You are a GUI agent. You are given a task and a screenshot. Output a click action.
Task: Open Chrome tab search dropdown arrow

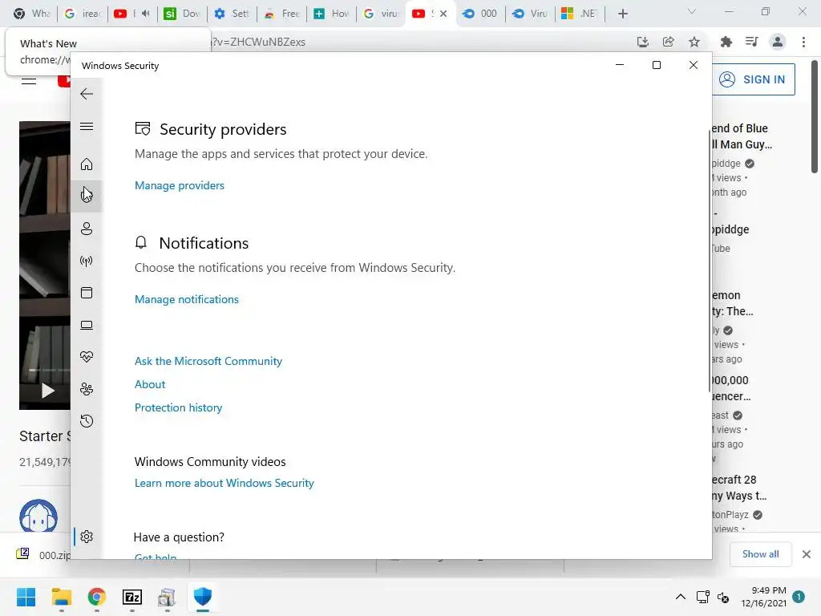click(x=692, y=11)
